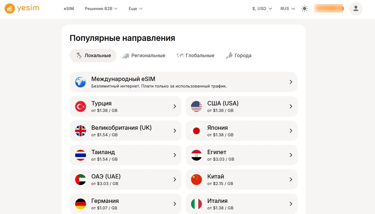This screenshot has height=214, width=375.
Task: Switch to the Глобальные tab
Action: pyautogui.click(x=195, y=55)
